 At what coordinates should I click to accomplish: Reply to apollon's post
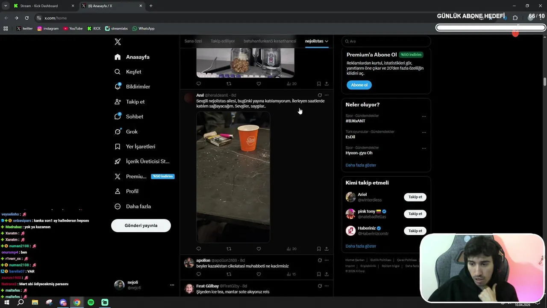pos(199,274)
